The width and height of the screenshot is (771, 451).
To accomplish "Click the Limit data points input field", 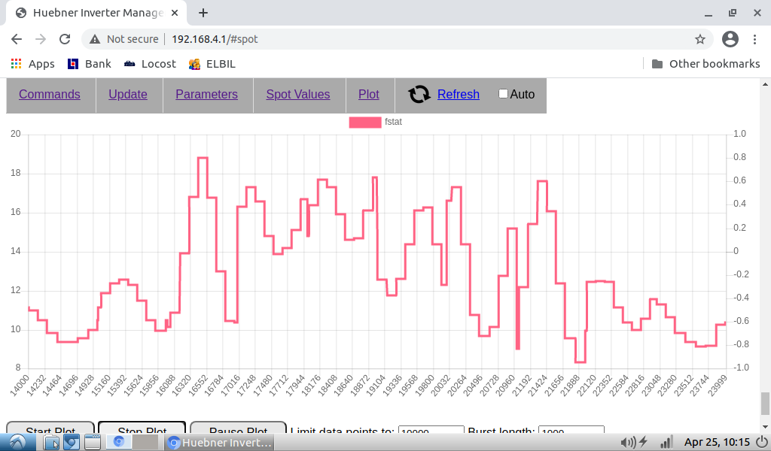I will [431, 431].
